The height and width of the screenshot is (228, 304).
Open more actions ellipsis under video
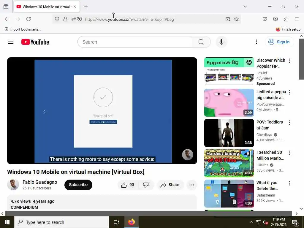(x=191, y=185)
